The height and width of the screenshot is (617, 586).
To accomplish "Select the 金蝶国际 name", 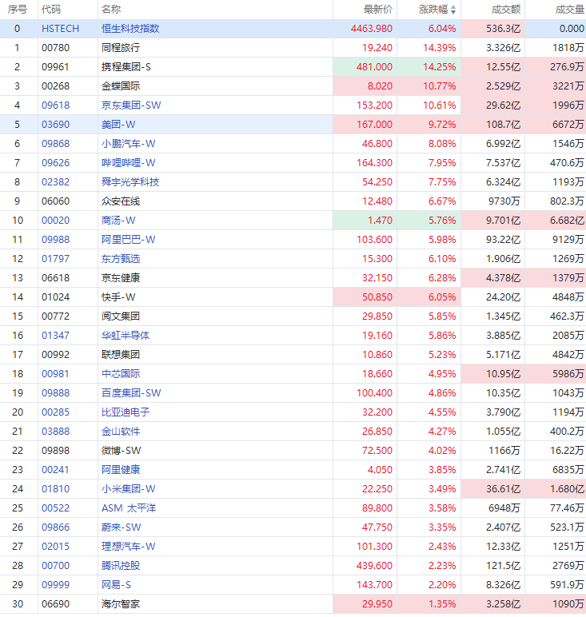I will point(121,86).
